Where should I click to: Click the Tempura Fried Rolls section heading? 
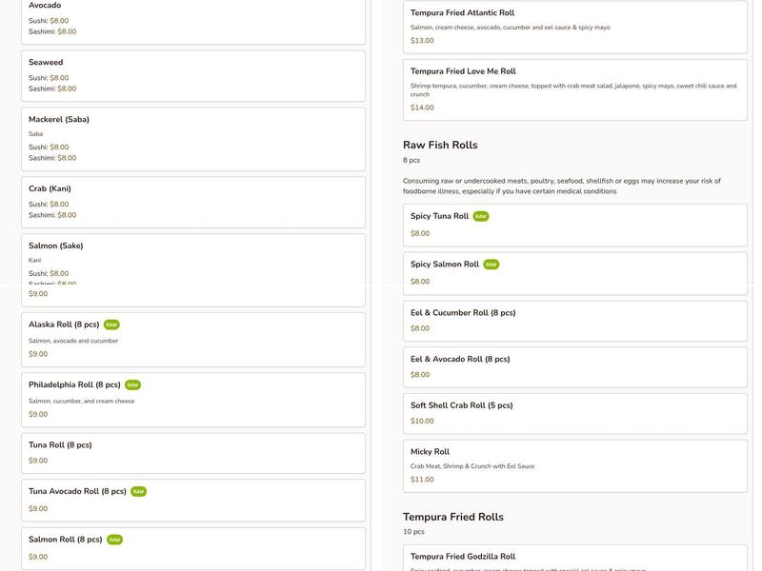(x=452, y=517)
